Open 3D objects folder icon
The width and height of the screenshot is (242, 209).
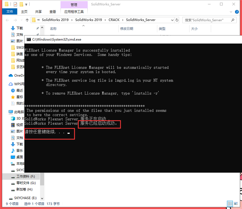pos(13,118)
